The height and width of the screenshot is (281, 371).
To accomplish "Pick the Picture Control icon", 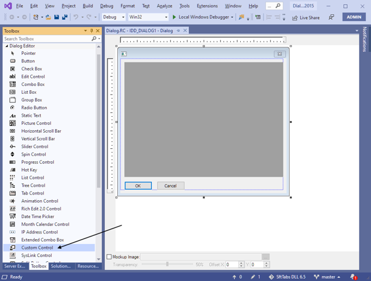I will coord(12,123).
